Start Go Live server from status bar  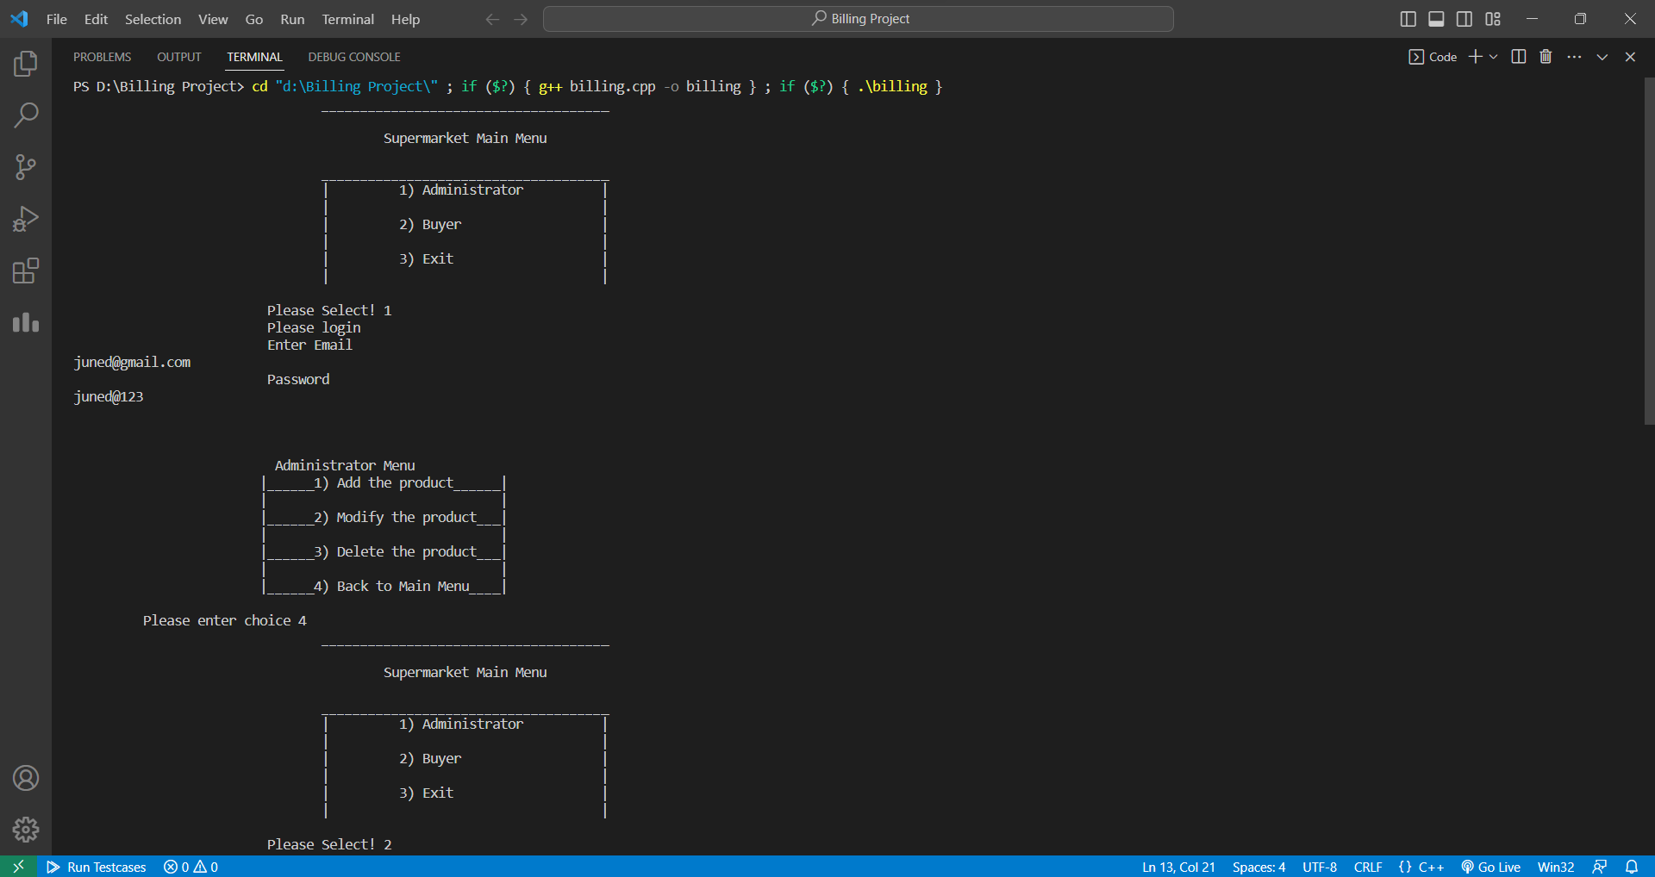[1490, 867]
